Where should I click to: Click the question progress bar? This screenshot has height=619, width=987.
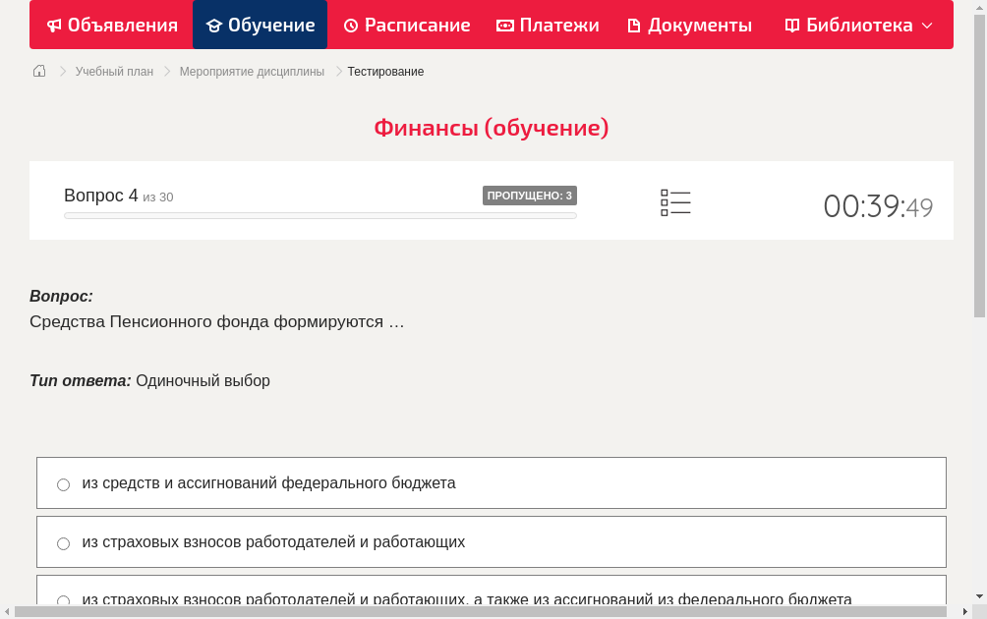pyautogui.click(x=319, y=215)
